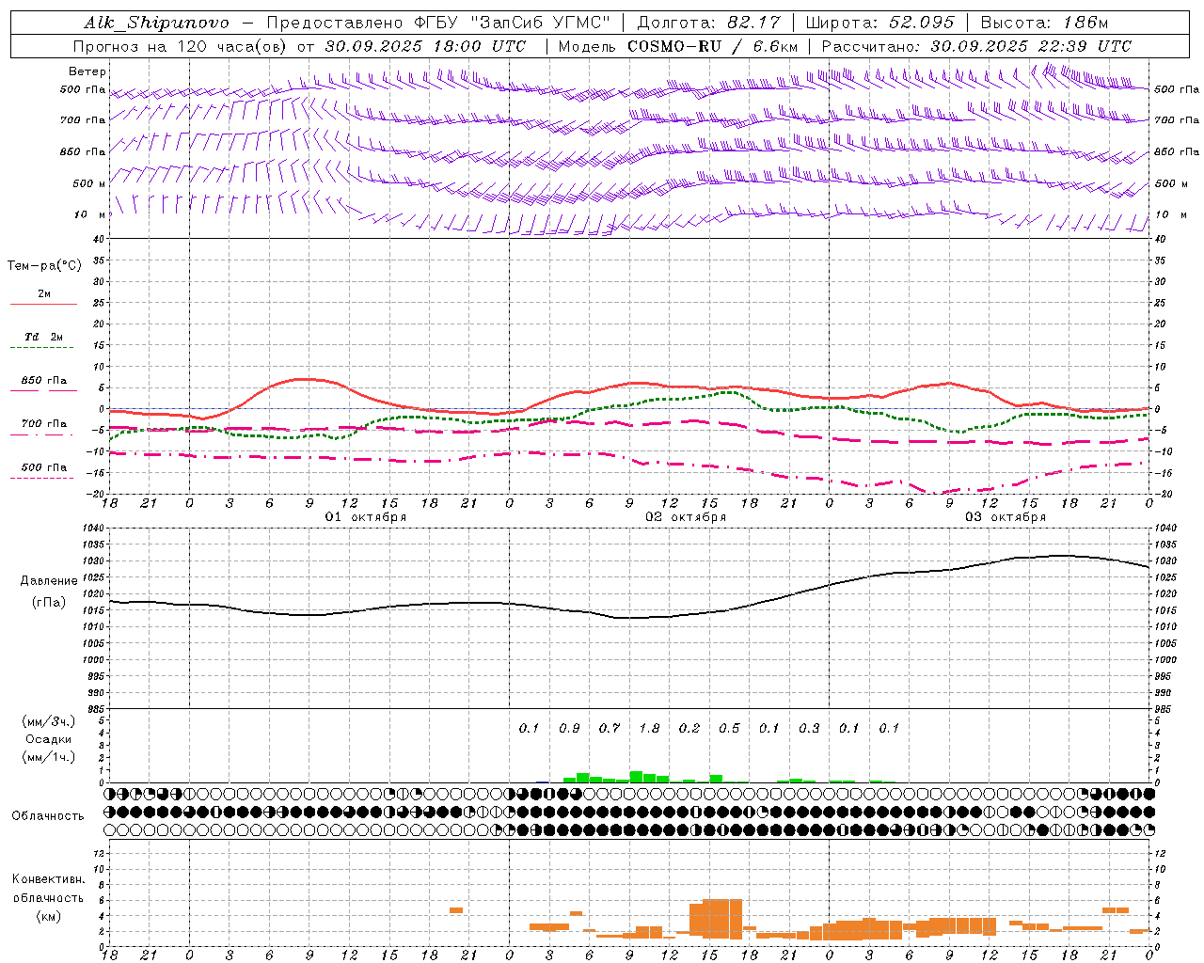
Task: Click the provider text "ЗапСиб УГМС"
Action: [x=542, y=23]
